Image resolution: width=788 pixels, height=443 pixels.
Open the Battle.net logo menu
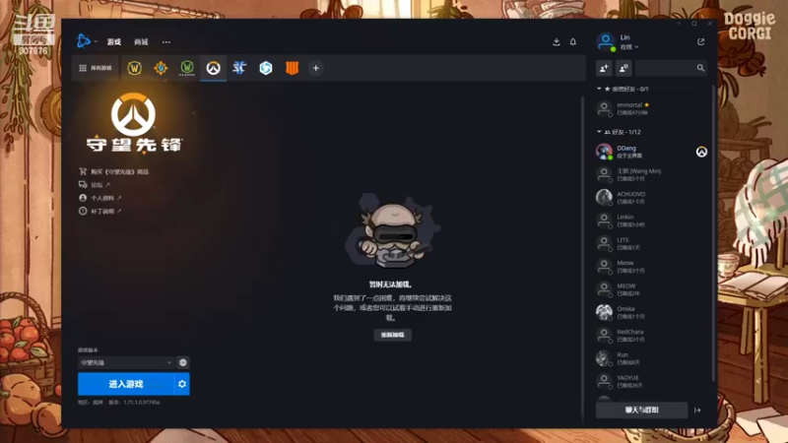point(83,40)
